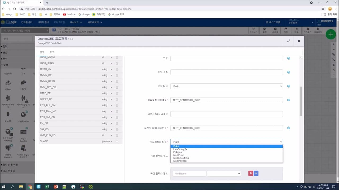Viewport: 339px width, 190px height.
Task: Open the type dropdown for LNBR_MNNM field
Action: [107, 57]
